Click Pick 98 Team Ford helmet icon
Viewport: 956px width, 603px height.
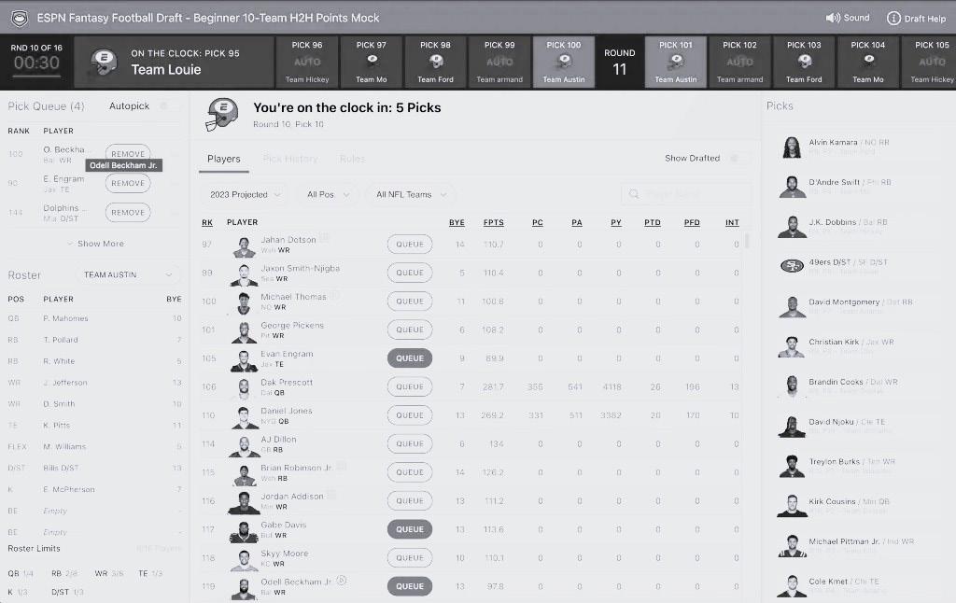[x=435, y=61]
